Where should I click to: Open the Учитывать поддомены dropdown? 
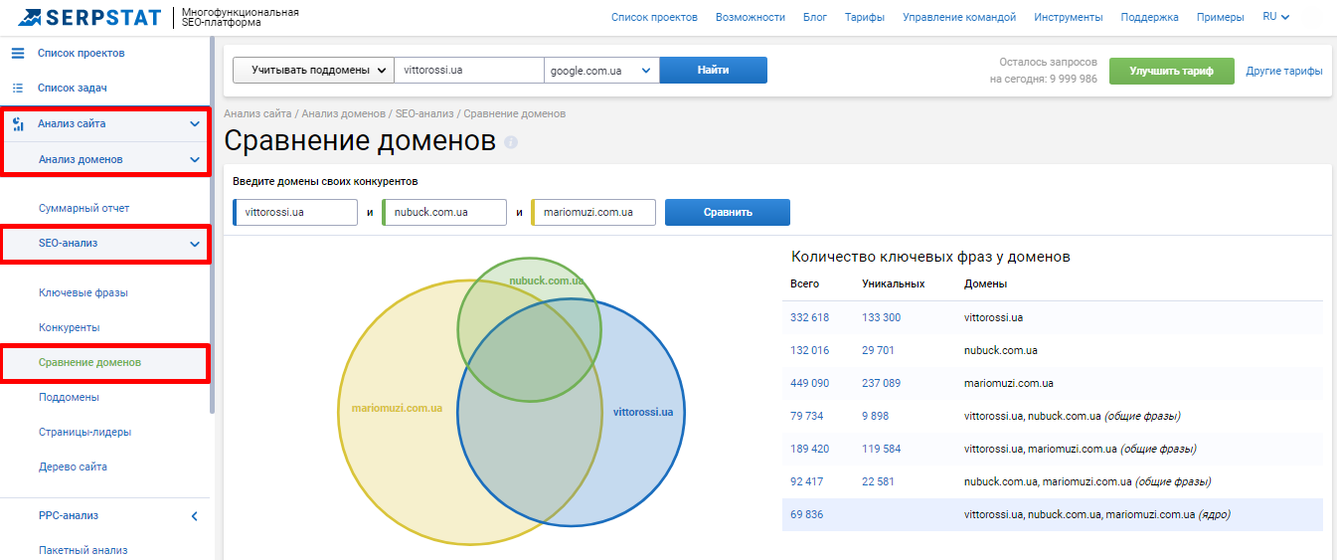tap(313, 71)
